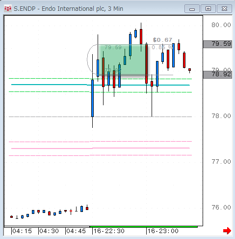Click the green session bar above the time axis
This screenshot has width=235, height=239.
[144, 227]
